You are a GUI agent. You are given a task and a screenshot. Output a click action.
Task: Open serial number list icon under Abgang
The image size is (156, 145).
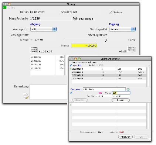coord(34,50)
